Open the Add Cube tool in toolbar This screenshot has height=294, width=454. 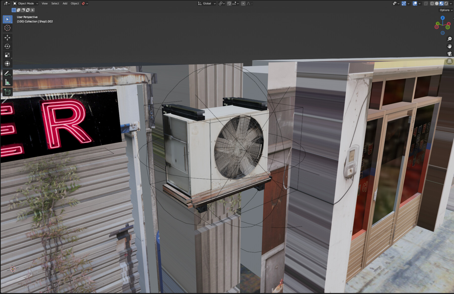coord(7,92)
